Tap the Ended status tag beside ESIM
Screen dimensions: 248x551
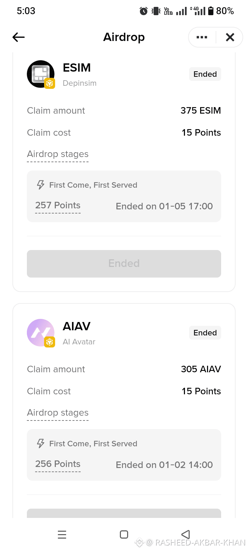pos(205,74)
